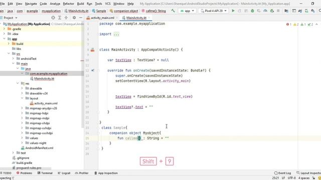Open the Pixel 4 API 29 device dropdown
The width and height of the screenshot is (321, 180).
pos(214,11)
